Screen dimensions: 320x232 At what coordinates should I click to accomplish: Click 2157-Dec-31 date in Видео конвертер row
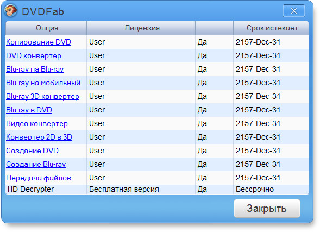tap(258, 123)
